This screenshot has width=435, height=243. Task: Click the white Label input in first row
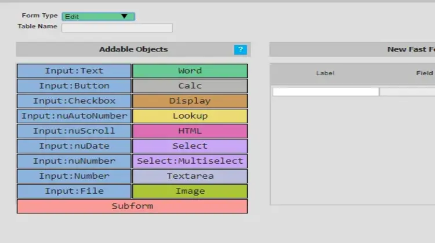(326, 92)
